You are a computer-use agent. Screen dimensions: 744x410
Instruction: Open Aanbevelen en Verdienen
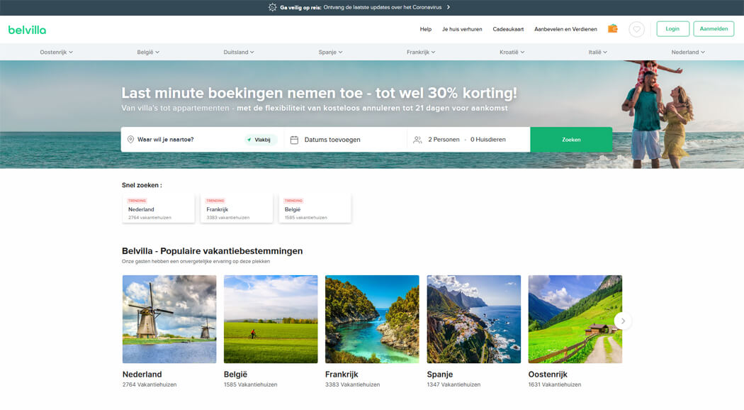(565, 30)
